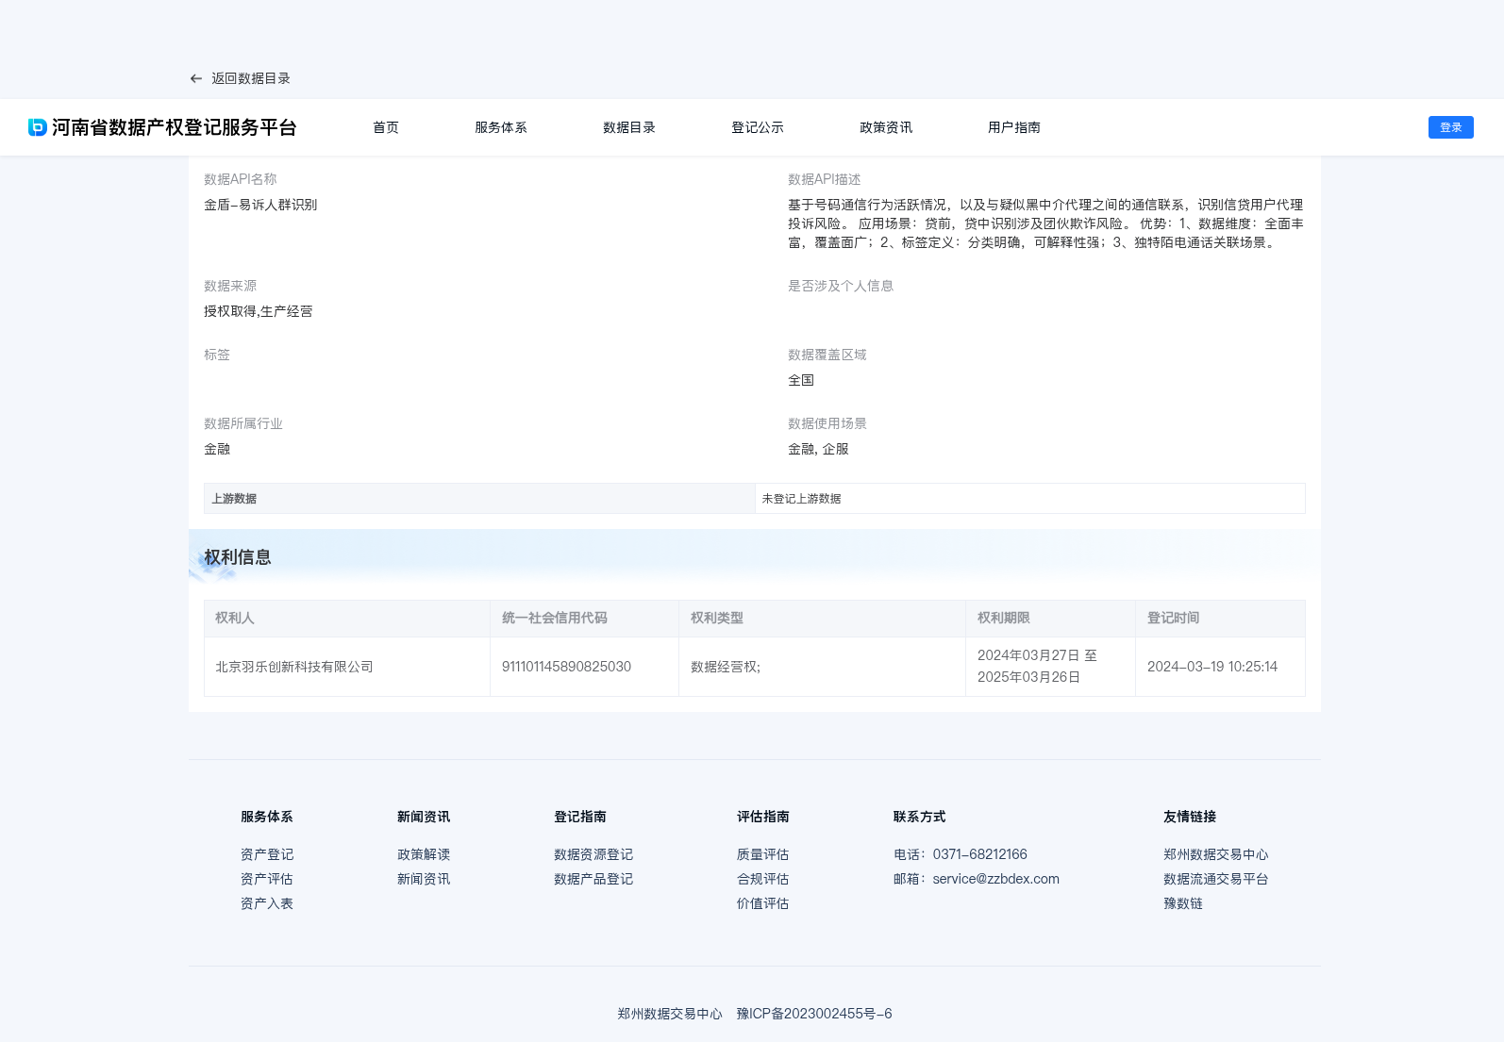Click the 联系方式 footer heading
Viewport: 1504px width, 1042px height.
[x=920, y=817]
